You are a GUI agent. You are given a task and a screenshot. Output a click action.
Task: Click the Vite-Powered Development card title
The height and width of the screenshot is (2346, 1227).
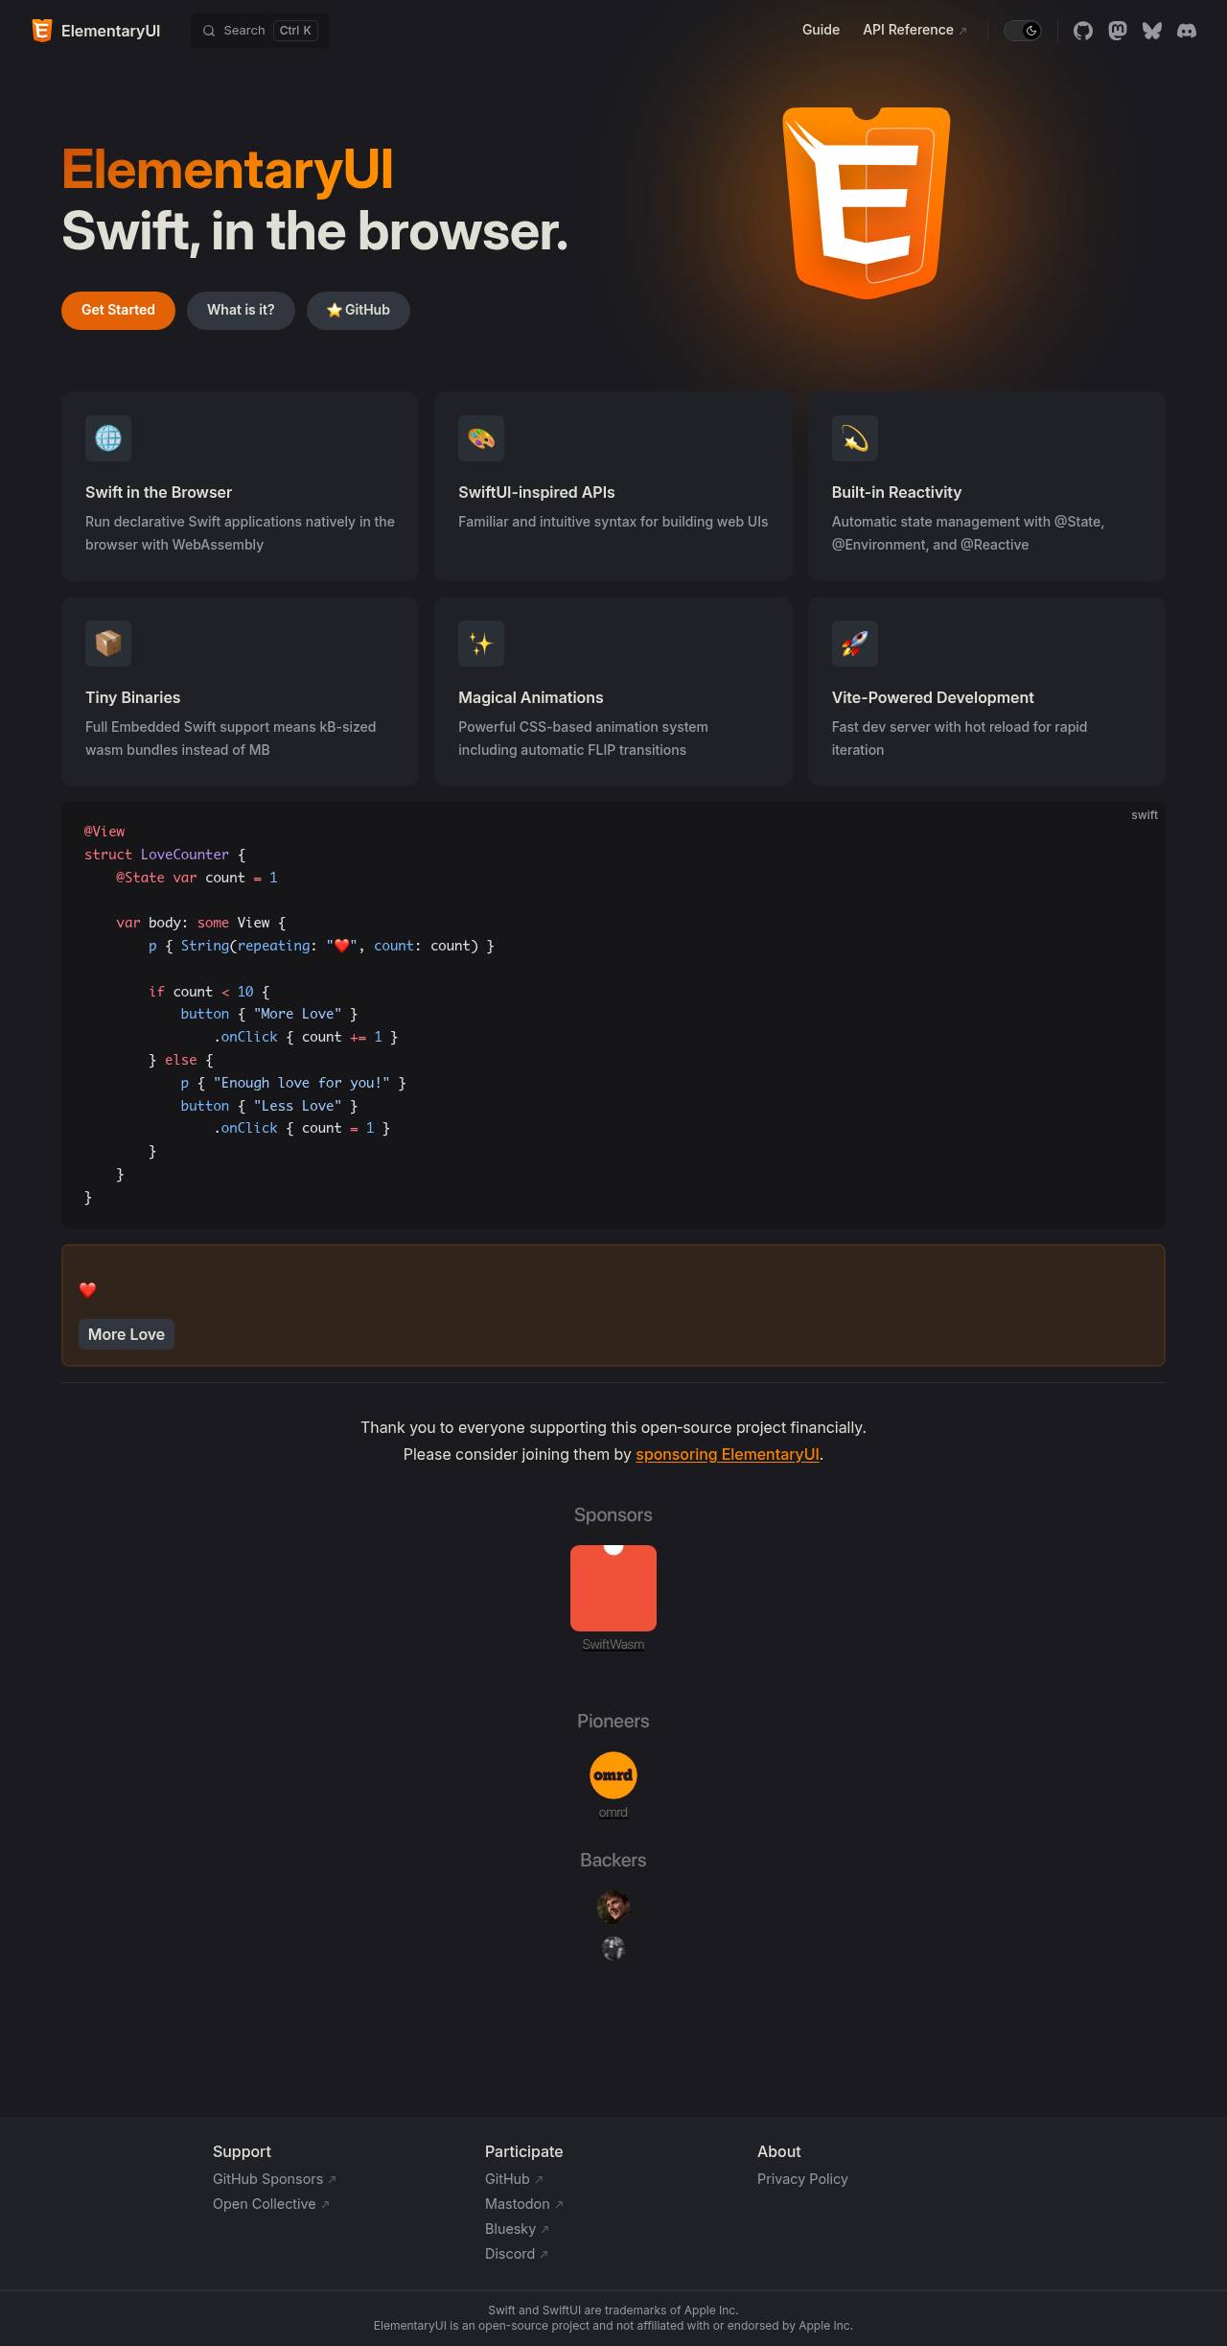click(933, 697)
